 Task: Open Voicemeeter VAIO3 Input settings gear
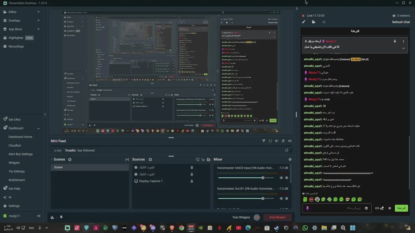coord(286,178)
